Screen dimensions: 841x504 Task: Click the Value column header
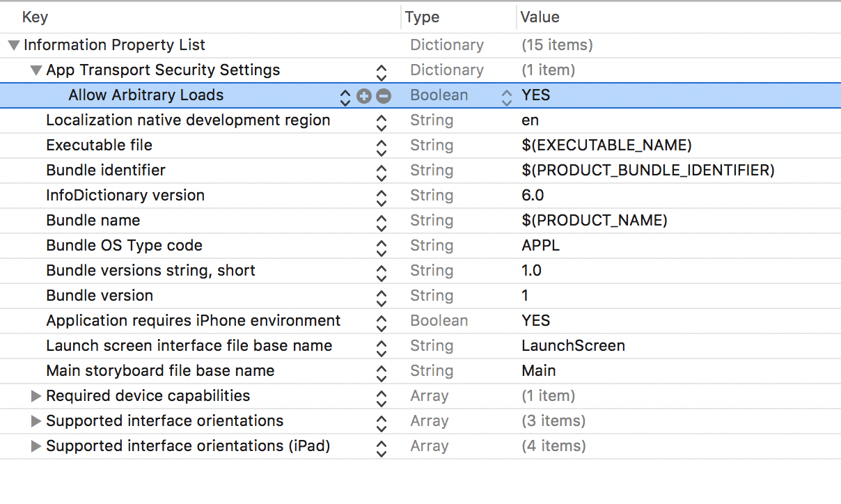click(540, 17)
